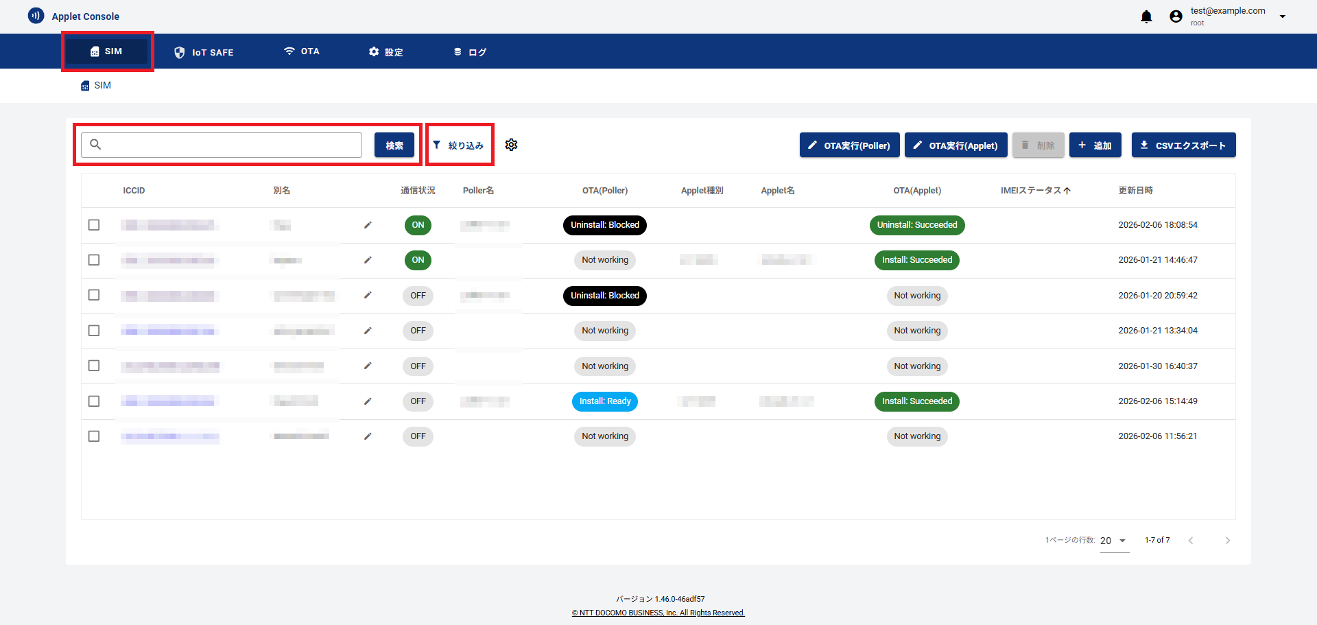The image size is (1317, 625).
Task: Check the row updated 2026-01-30 16:40:37
Action: point(94,366)
